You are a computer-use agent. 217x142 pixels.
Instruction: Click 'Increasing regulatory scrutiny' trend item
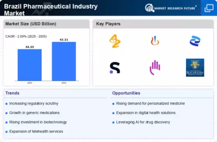pos(34,103)
